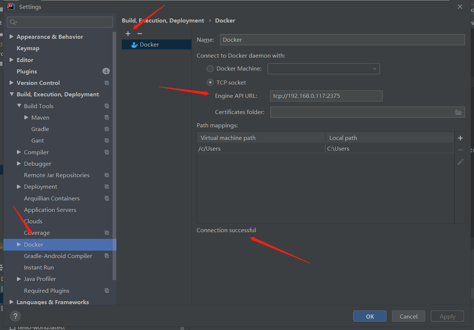This screenshot has width=474, height=330.
Task: Click the Docker whale icon in the list
Action: (x=135, y=45)
